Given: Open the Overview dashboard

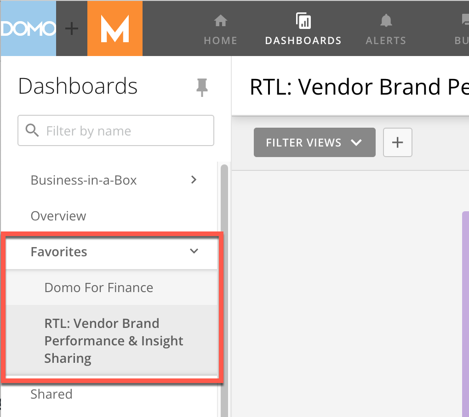Looking at the screenshot, I should click(58, 216).
